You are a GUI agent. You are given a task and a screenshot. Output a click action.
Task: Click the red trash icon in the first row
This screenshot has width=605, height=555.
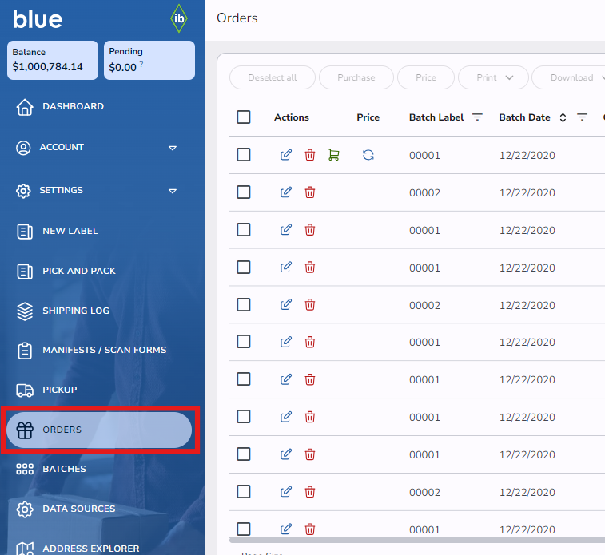point(310,155)
